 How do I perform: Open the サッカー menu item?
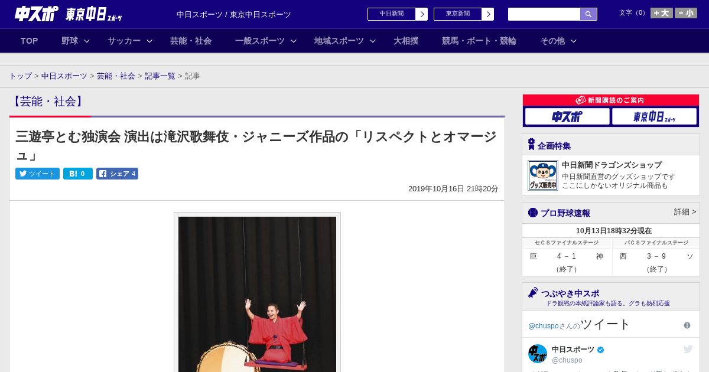click(x=124, y=41)
